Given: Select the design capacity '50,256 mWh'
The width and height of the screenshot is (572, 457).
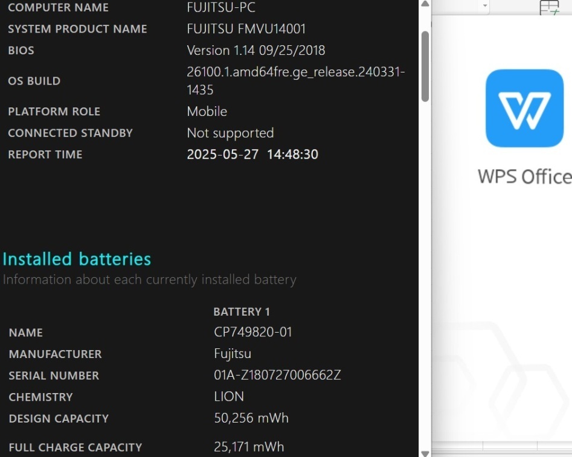Looking at the screenshot, I should tap(251, 418).
